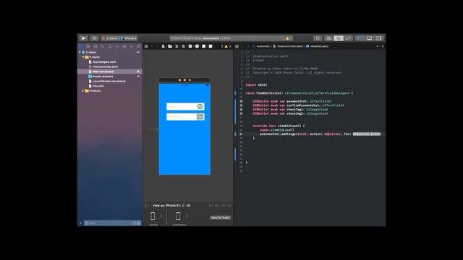Toggle the document outline button
463x260 pixels.
(147, 205)
